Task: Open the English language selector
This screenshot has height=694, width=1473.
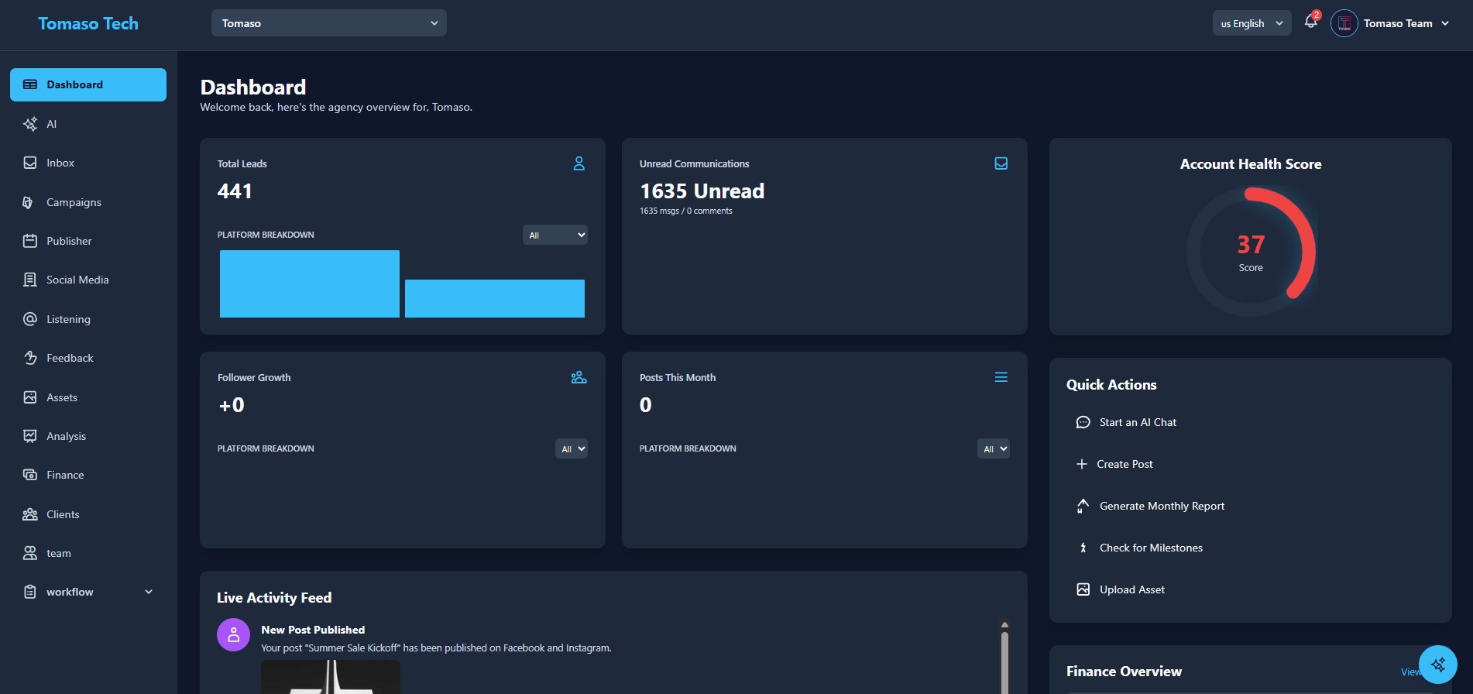Action: point(1251,23)
